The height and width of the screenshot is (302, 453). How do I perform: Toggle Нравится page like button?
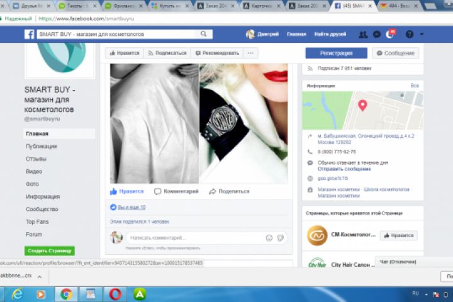[x=125, y=53]
